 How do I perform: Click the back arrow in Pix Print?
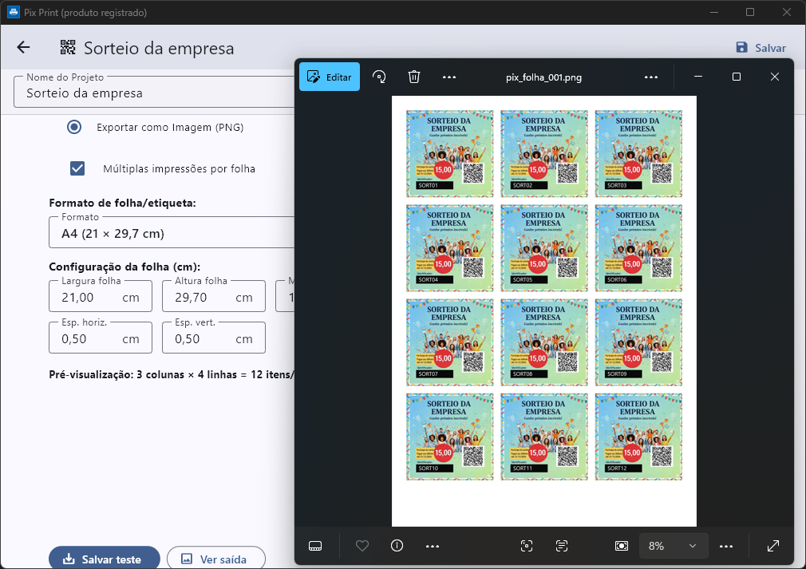(23, 48)
